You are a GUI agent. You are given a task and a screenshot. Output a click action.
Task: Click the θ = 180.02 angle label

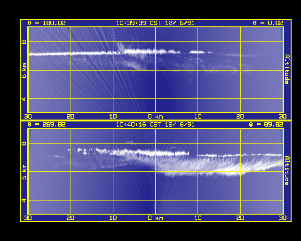(x=47, y=23)
